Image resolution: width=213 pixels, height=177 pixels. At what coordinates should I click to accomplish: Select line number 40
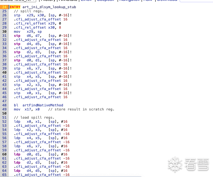(4, 72)
